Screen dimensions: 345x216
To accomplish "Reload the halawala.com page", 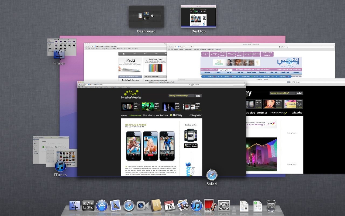I will 189,85.
